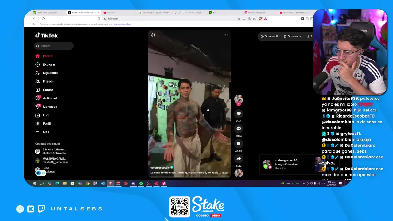Click Importar marcadores ahora link
Image resolution: width=393 pixels, height=221 pixels.
(x=120, y=24)
